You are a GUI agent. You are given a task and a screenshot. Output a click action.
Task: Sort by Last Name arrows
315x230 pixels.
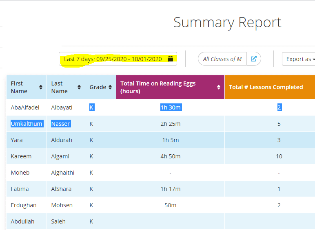79,87
